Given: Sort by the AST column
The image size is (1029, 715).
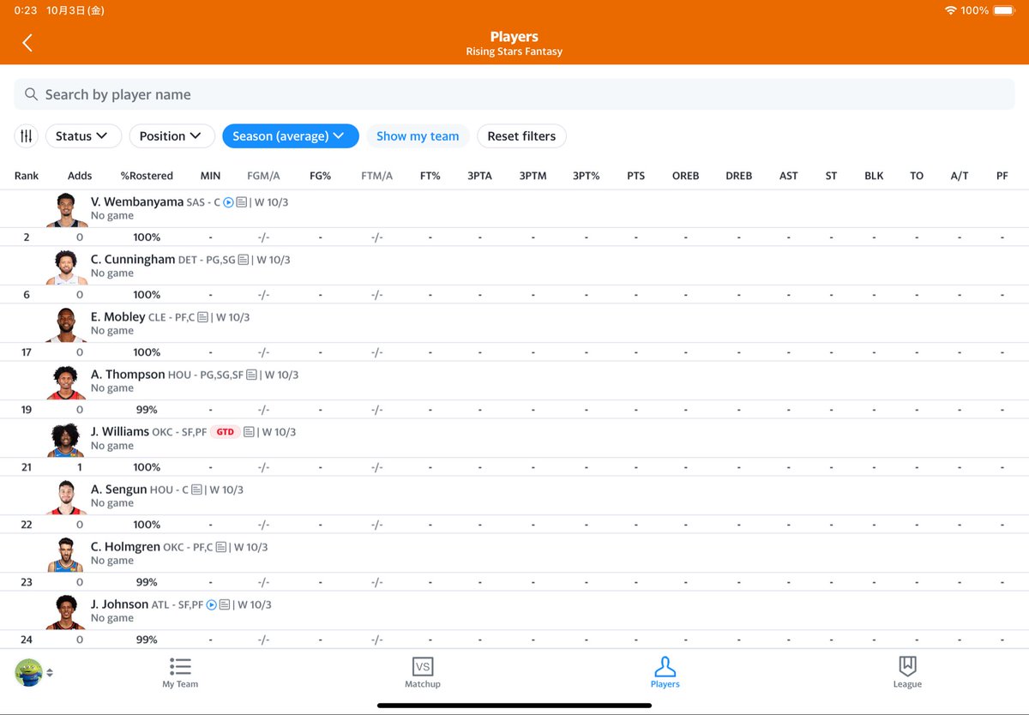Looking at the screenshot, I should 789,176.
